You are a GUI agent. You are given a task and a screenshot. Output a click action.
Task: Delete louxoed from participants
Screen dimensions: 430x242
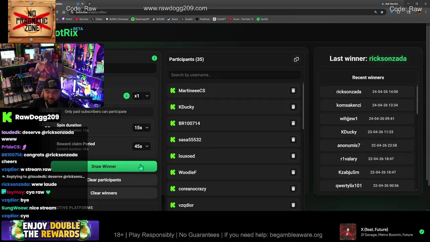pyautogui.click(x=293, y=156)
